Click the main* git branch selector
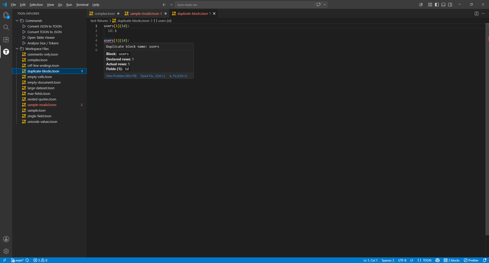Viewport: 489px width, 263px height. [x=17, y=260]
